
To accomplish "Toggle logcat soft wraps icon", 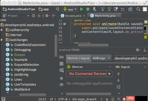I will (x=118, y=87).
